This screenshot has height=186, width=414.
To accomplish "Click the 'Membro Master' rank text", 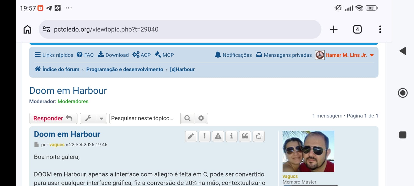I will [299, 182].
